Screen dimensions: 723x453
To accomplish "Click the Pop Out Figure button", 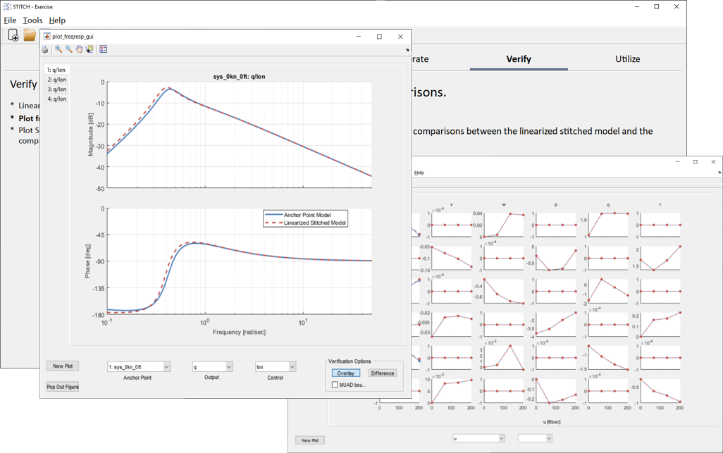I will pos(61,386).
